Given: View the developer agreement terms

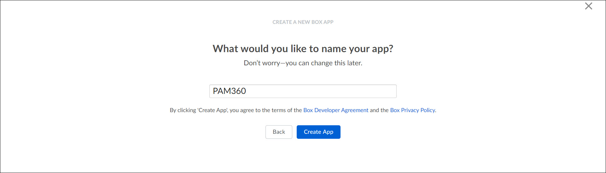Looking at the screenshot, I should coord(335,110).
